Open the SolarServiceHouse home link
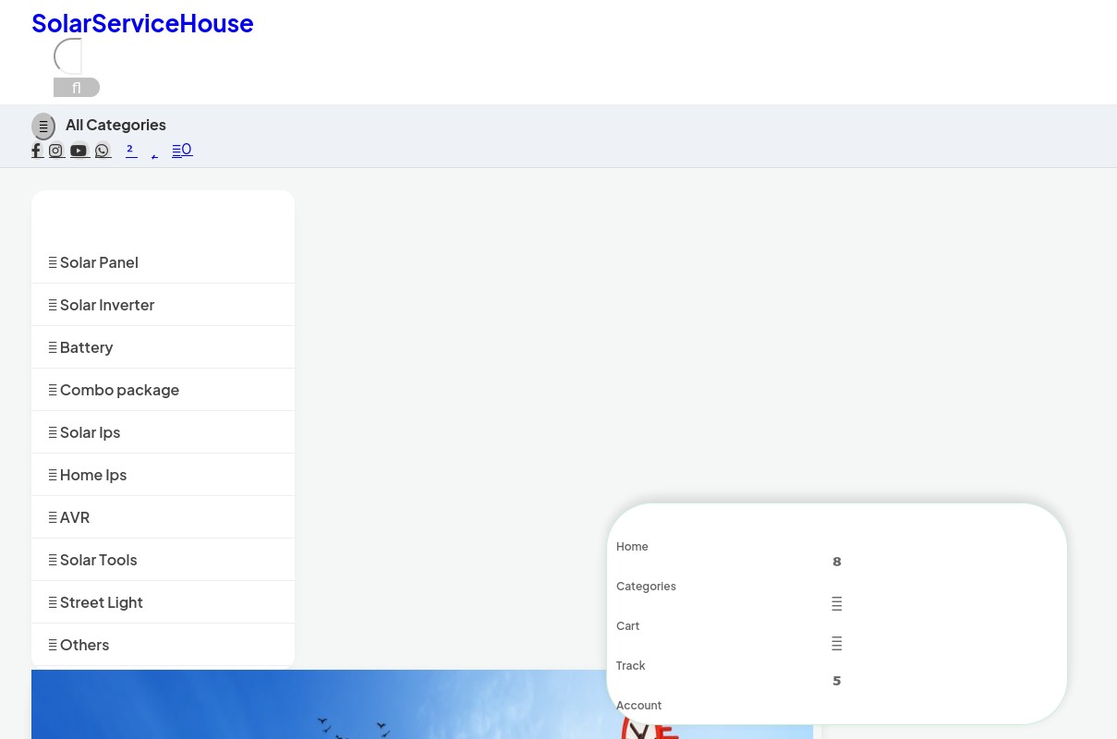This screenshot has width=1117, height=739. tap(142, 23)
